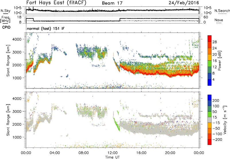Click the date 24/Feb/2016
Screen dimensions: 230x159
pos(184,3)
